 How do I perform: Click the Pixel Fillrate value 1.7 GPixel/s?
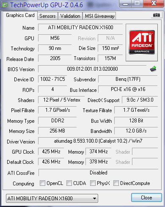pos(58,110)
